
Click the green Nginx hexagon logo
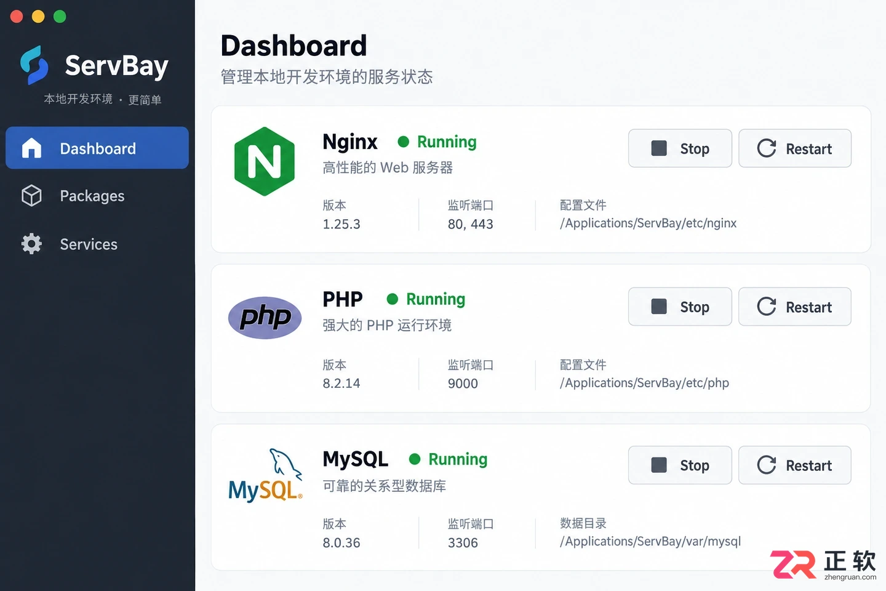[x=265, y=161]
